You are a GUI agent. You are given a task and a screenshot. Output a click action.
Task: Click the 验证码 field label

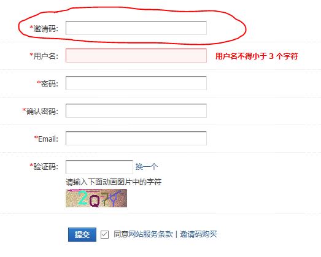click(x=44, y=166)
